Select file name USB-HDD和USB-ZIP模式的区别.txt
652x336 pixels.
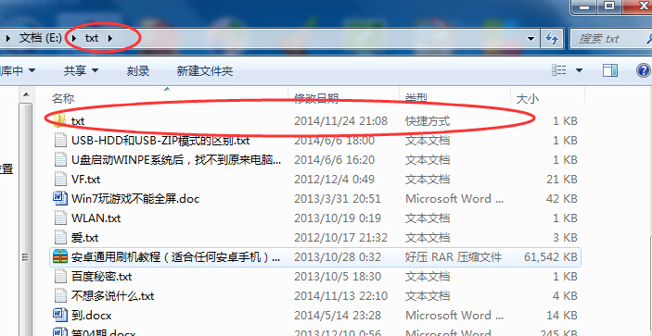(x=160, y=140)
